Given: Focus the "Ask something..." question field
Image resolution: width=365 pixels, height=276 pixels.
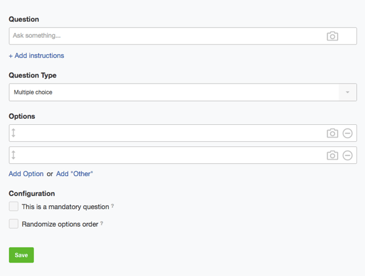Looking at the screenshot, I should [164, 36].
